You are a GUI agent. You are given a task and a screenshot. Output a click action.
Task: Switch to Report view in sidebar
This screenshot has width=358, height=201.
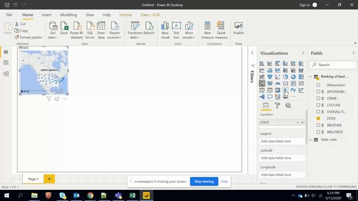click(6, 52)
